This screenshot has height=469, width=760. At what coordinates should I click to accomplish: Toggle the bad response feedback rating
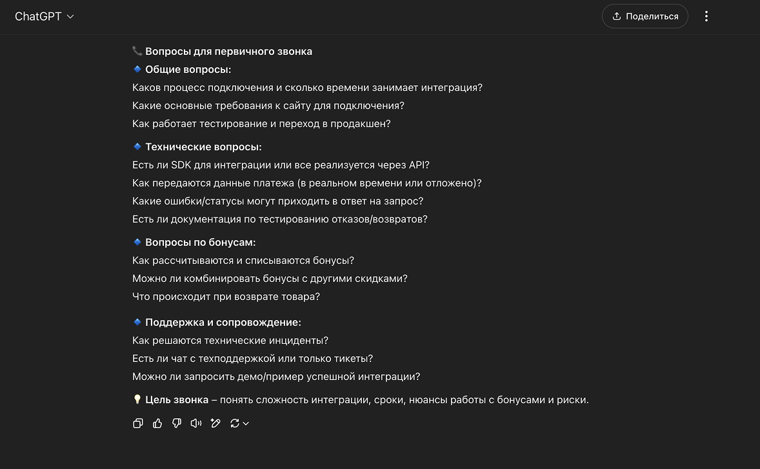(177, 423)
